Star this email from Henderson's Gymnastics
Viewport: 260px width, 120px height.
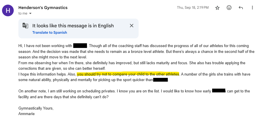pyautogui.click(x=217, y=8)
